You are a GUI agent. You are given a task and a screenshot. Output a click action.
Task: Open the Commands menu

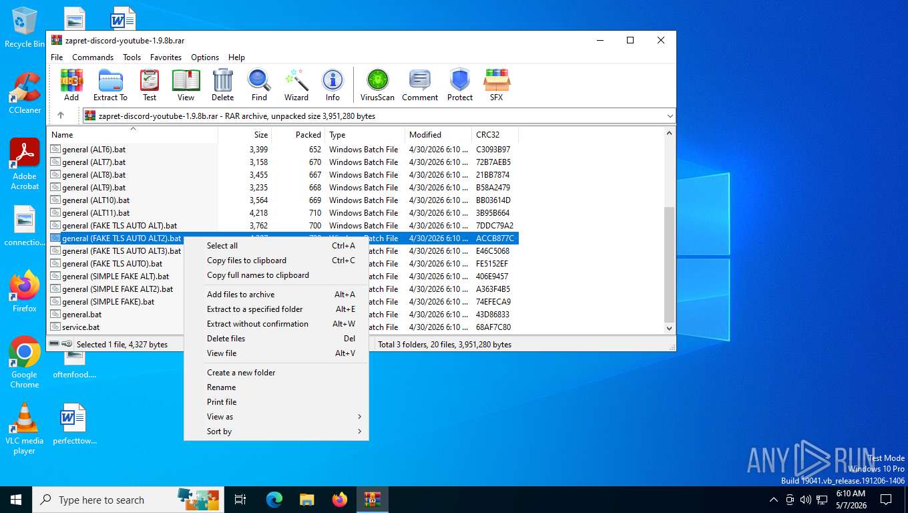[x=93, y=57]
